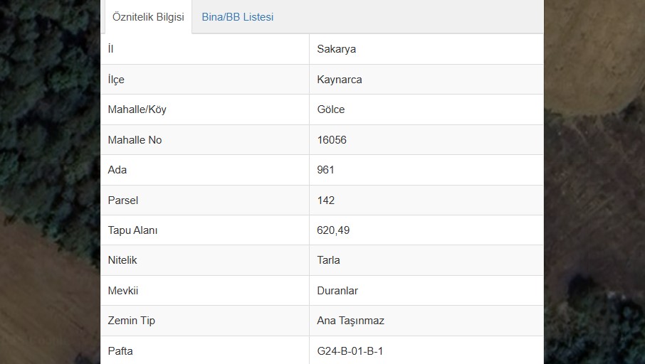Select Tapu Alanı value 620,49
Viewport: 645px width, 364px height.
333,230
